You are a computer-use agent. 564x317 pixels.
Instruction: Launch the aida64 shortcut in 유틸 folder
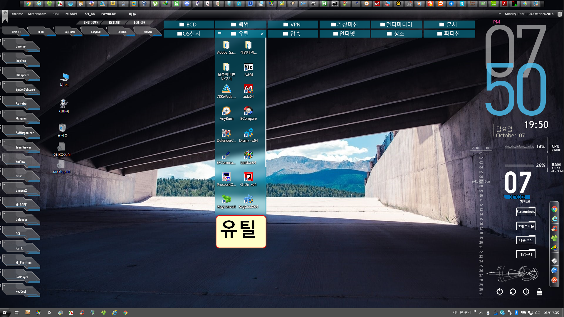(x=248, y=92)
